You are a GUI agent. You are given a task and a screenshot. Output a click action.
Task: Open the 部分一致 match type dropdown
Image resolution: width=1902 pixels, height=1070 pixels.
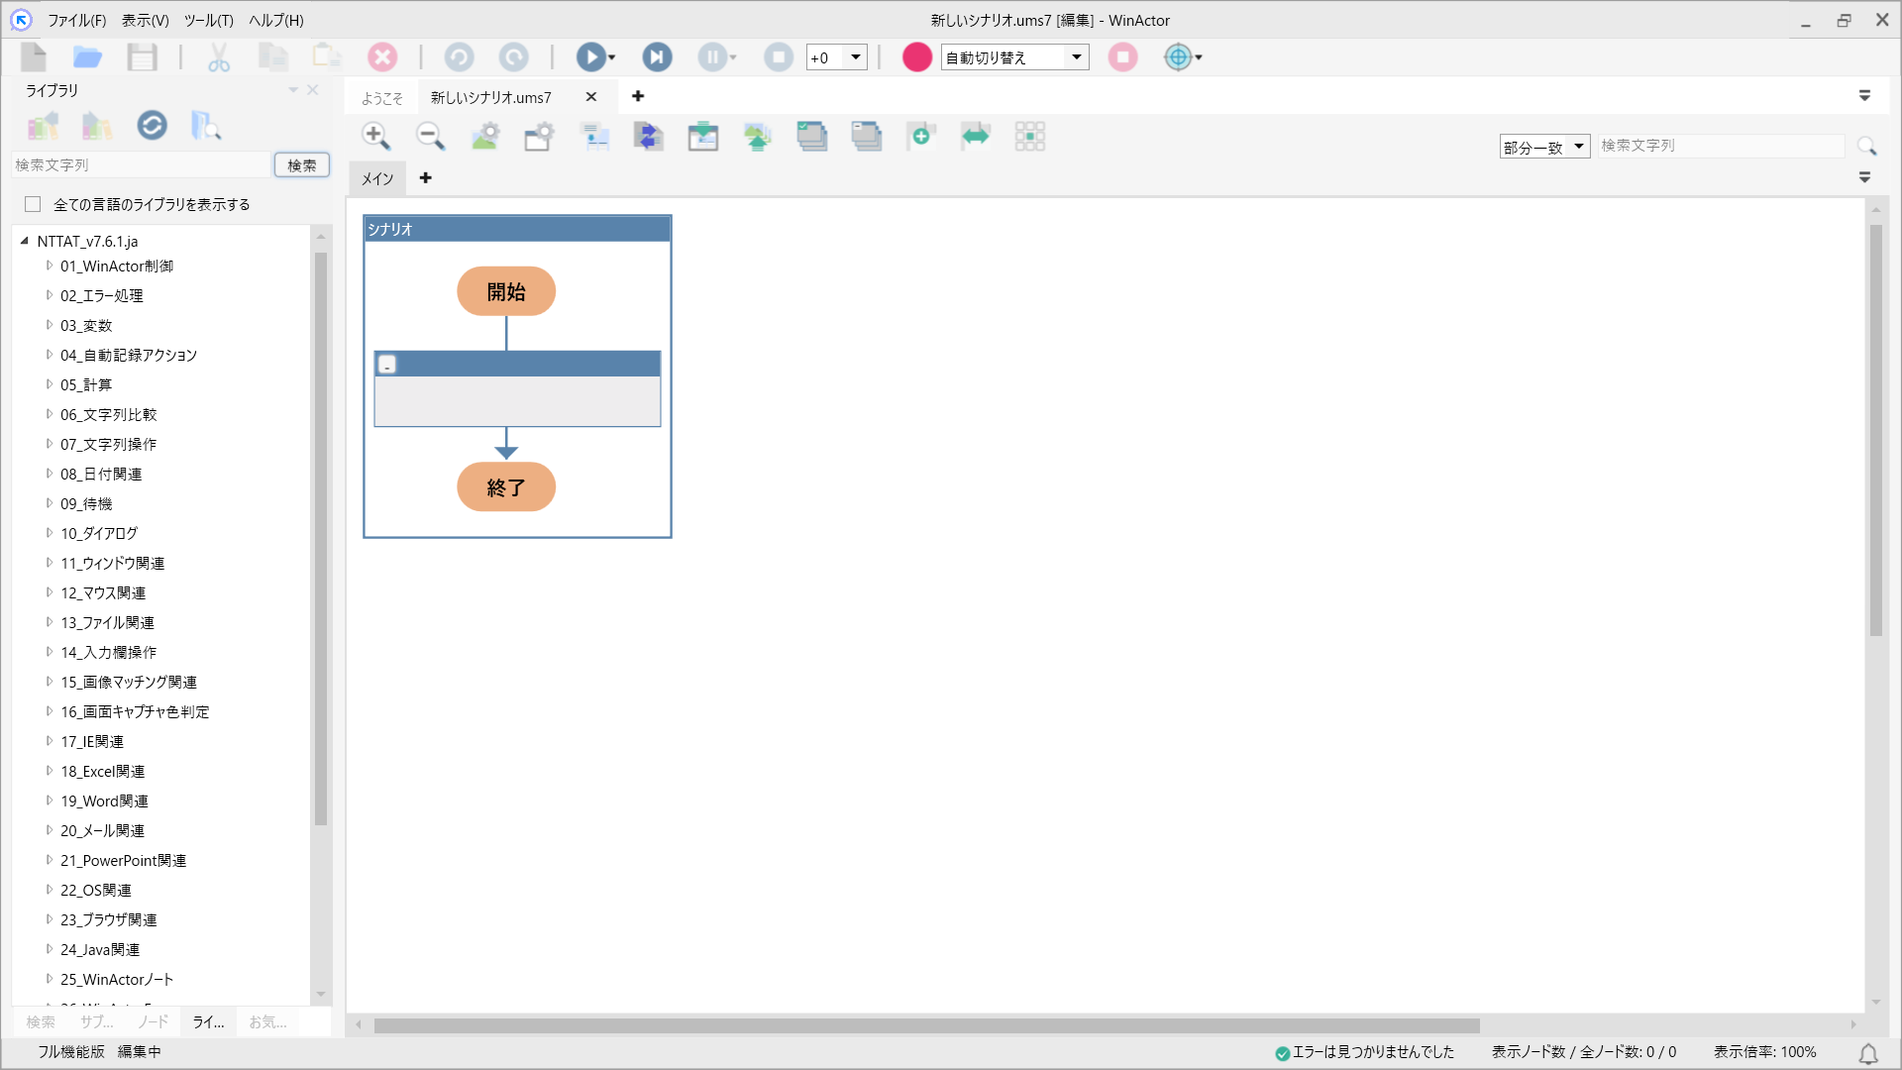(1578, 147)
